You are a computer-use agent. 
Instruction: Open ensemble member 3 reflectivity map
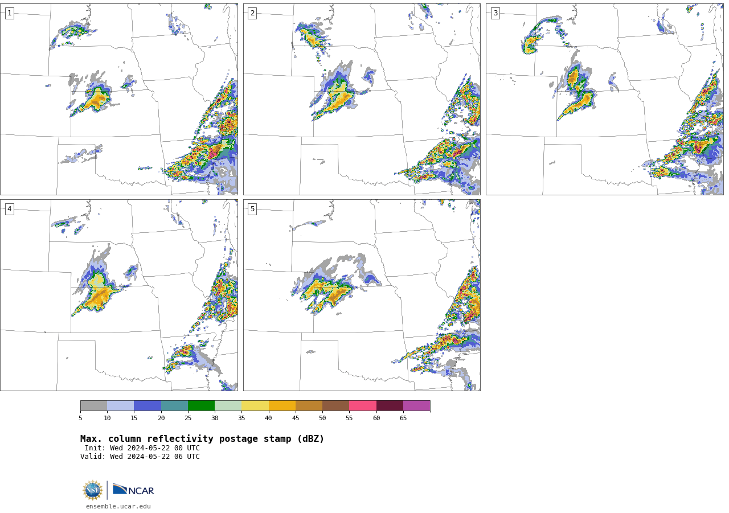click(605, 99)
